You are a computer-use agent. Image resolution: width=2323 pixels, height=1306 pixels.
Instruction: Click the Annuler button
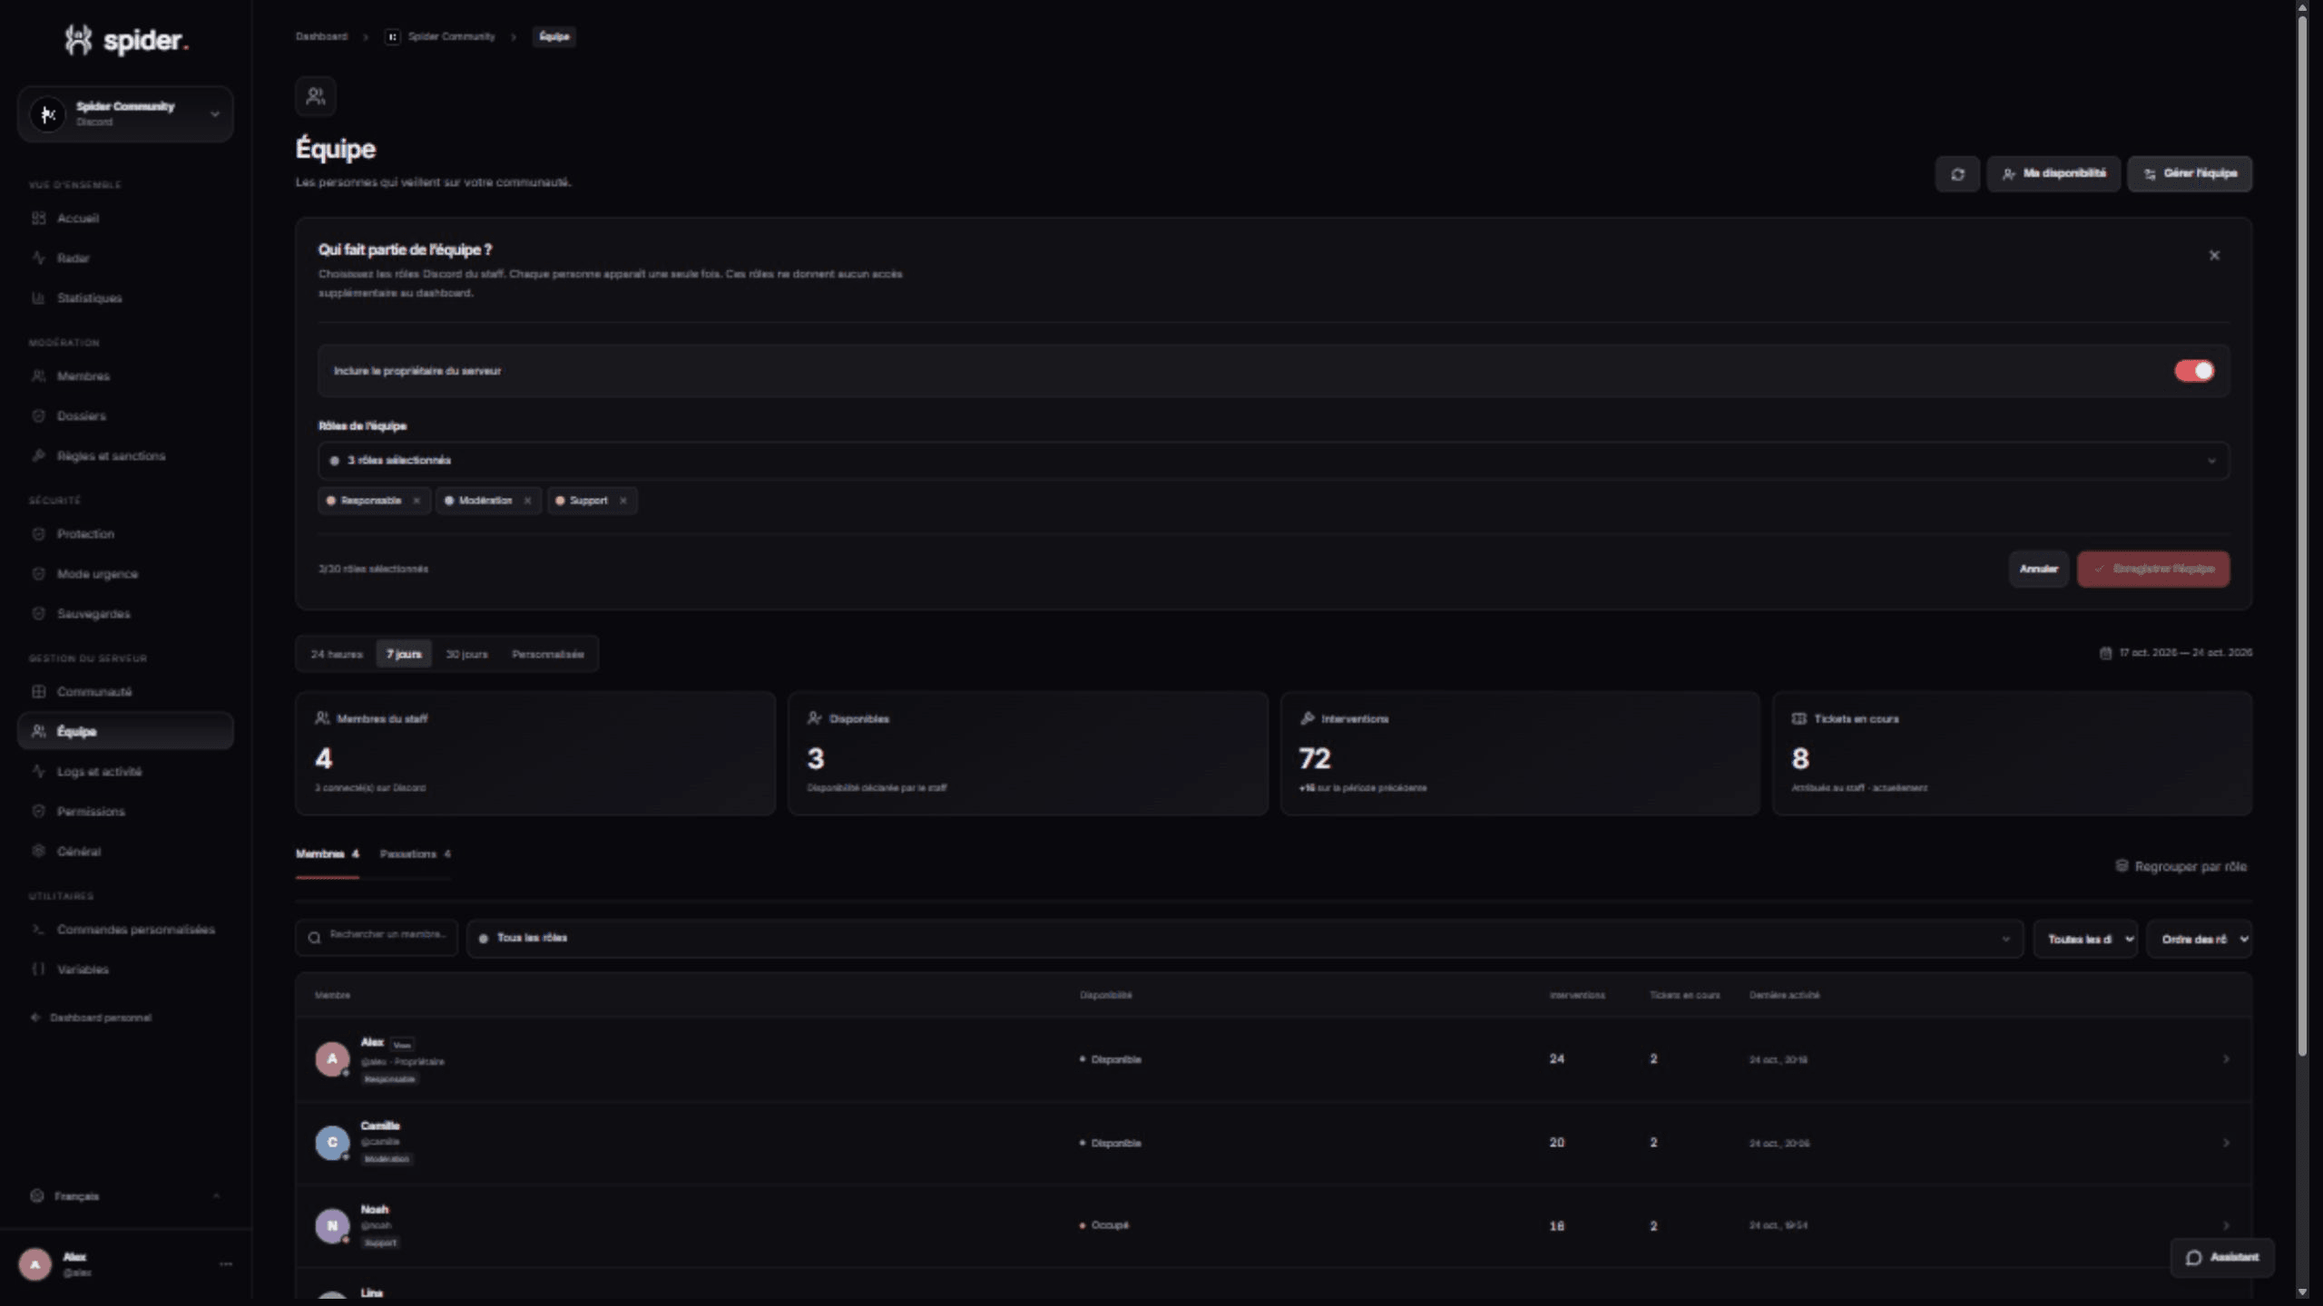[x=2038, y=570]
